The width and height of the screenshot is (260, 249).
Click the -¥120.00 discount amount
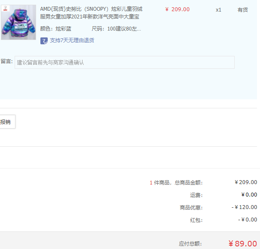pyautogui.click(x=244, y=207)
